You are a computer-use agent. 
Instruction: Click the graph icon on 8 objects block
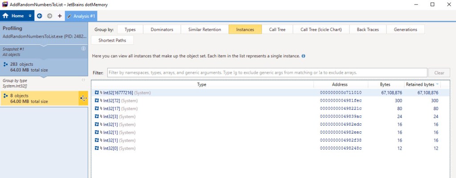pyautogui.click(x=83, y=98)
